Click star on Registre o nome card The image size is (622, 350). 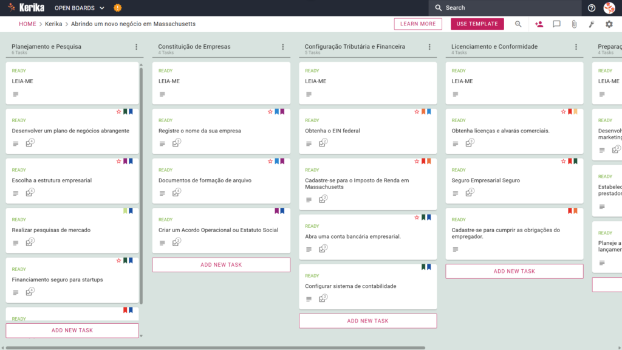tap(270, 112)
